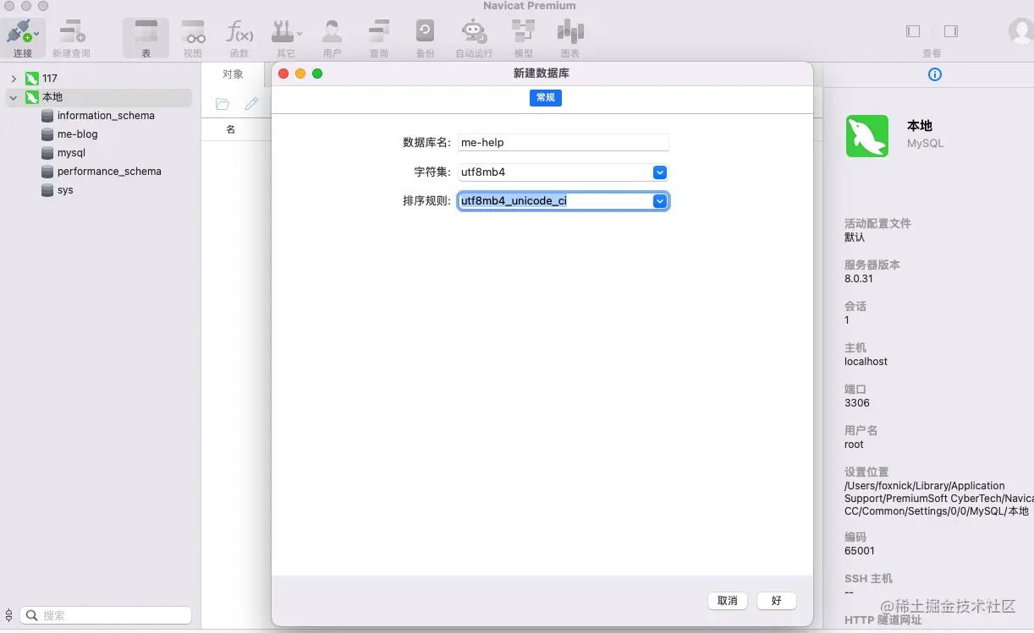Click the user name value root

click(855, 445)
